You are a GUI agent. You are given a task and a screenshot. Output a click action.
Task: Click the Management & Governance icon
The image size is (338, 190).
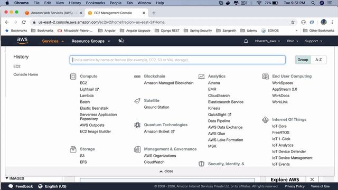click(137, 149)
